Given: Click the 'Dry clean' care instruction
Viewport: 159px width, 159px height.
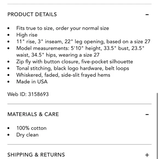Looking at the screenshot, I should tap(27, 135).
